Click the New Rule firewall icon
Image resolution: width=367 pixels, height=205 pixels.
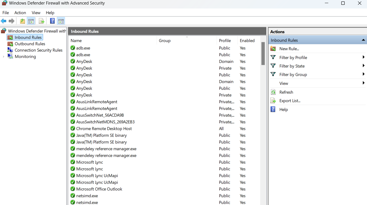(x=273, y=48)
